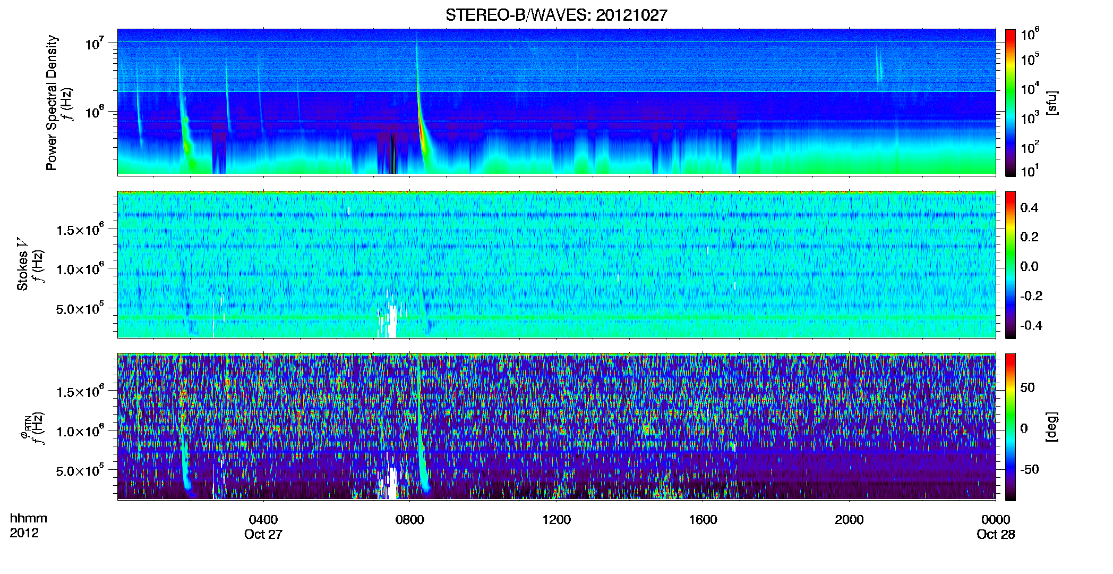Click the 1600 time tick label
Screen dimensions: 1113x574
[x=703, y=520]
